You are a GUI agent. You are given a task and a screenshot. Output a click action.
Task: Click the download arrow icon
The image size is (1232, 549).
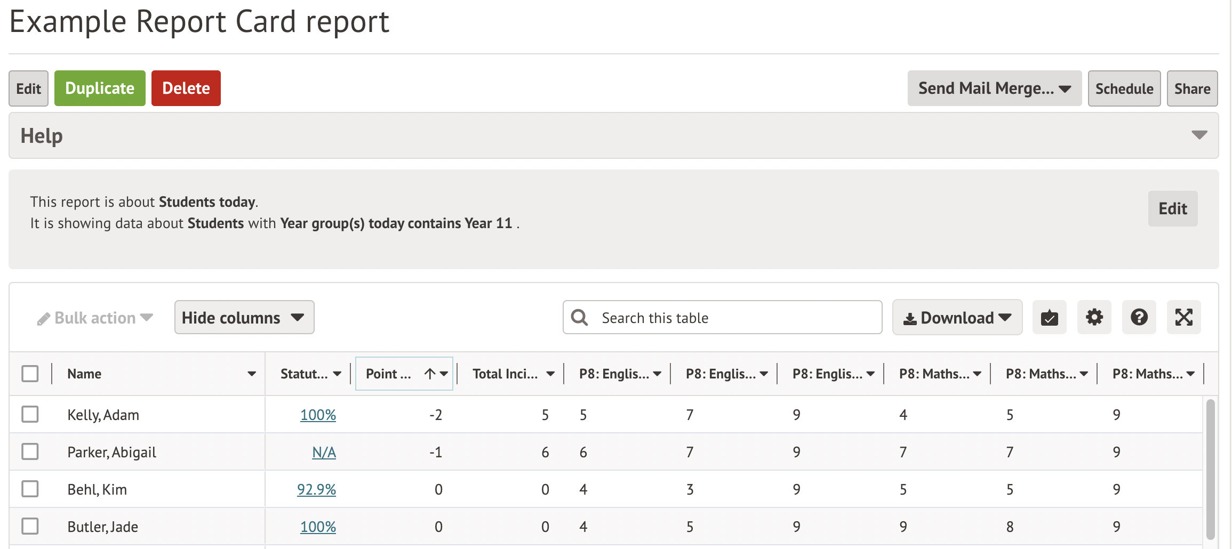910,319
